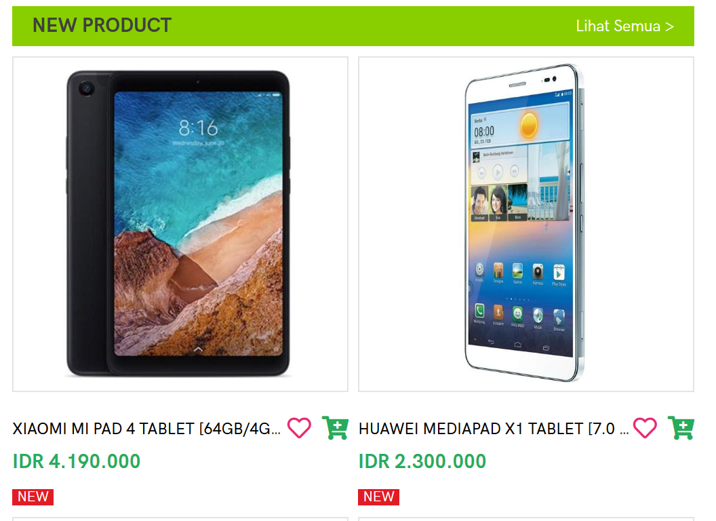Open the Xiaomi Mi Pad 4 product image
716x521 pixels.
[180, 224]
